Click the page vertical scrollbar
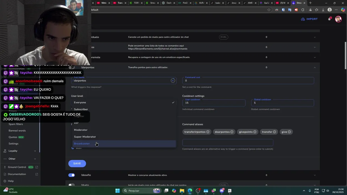 (345, 56)
